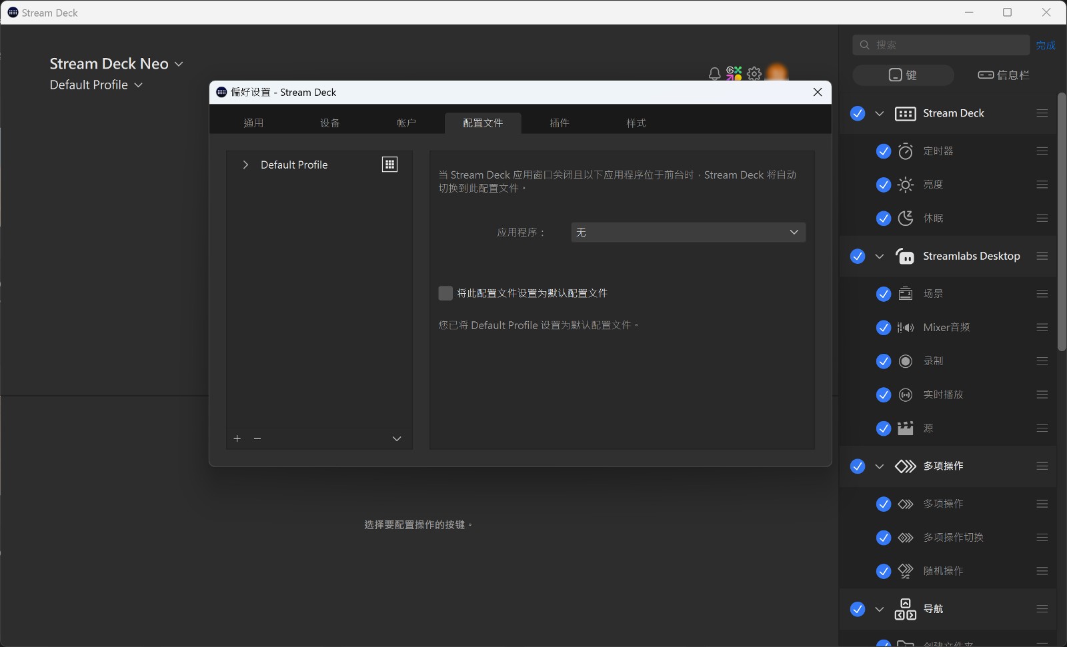This screenshot has height=647, width=1067.
Task: Click the 亮度 sun icon
Action: tap(905, 185)
